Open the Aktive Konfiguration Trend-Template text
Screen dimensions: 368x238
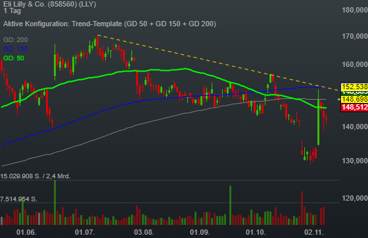[110, 24]
